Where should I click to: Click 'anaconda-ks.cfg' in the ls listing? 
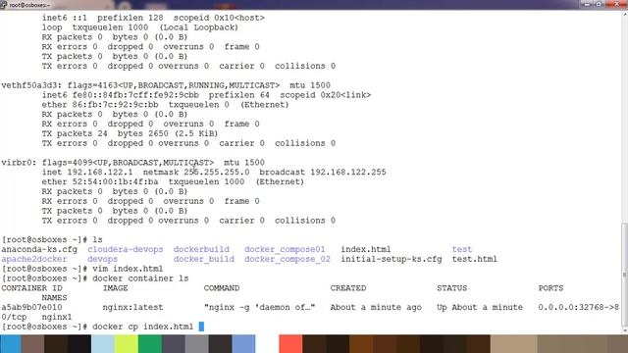click(39, 249)
